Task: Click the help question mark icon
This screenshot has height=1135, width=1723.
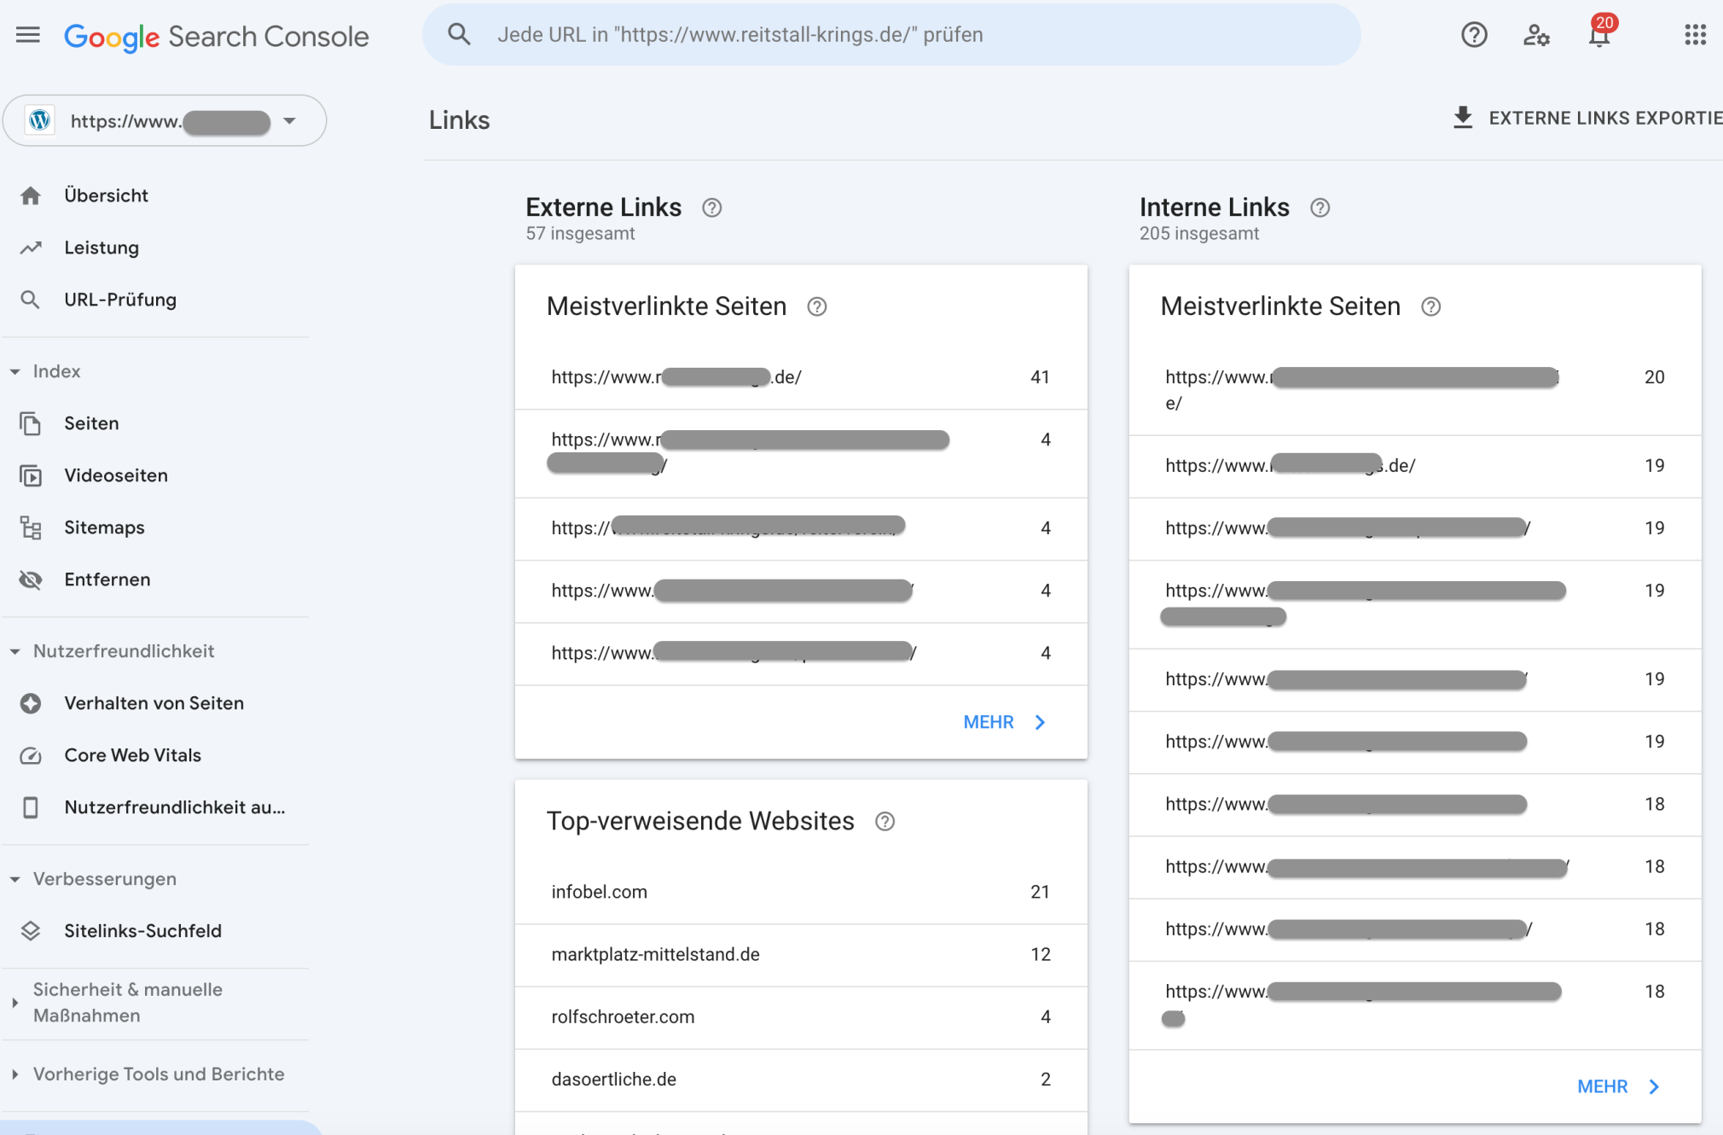Action: [x=1474, y=35]
